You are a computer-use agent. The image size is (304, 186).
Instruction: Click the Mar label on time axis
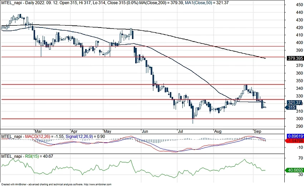[x=38, y=132]
